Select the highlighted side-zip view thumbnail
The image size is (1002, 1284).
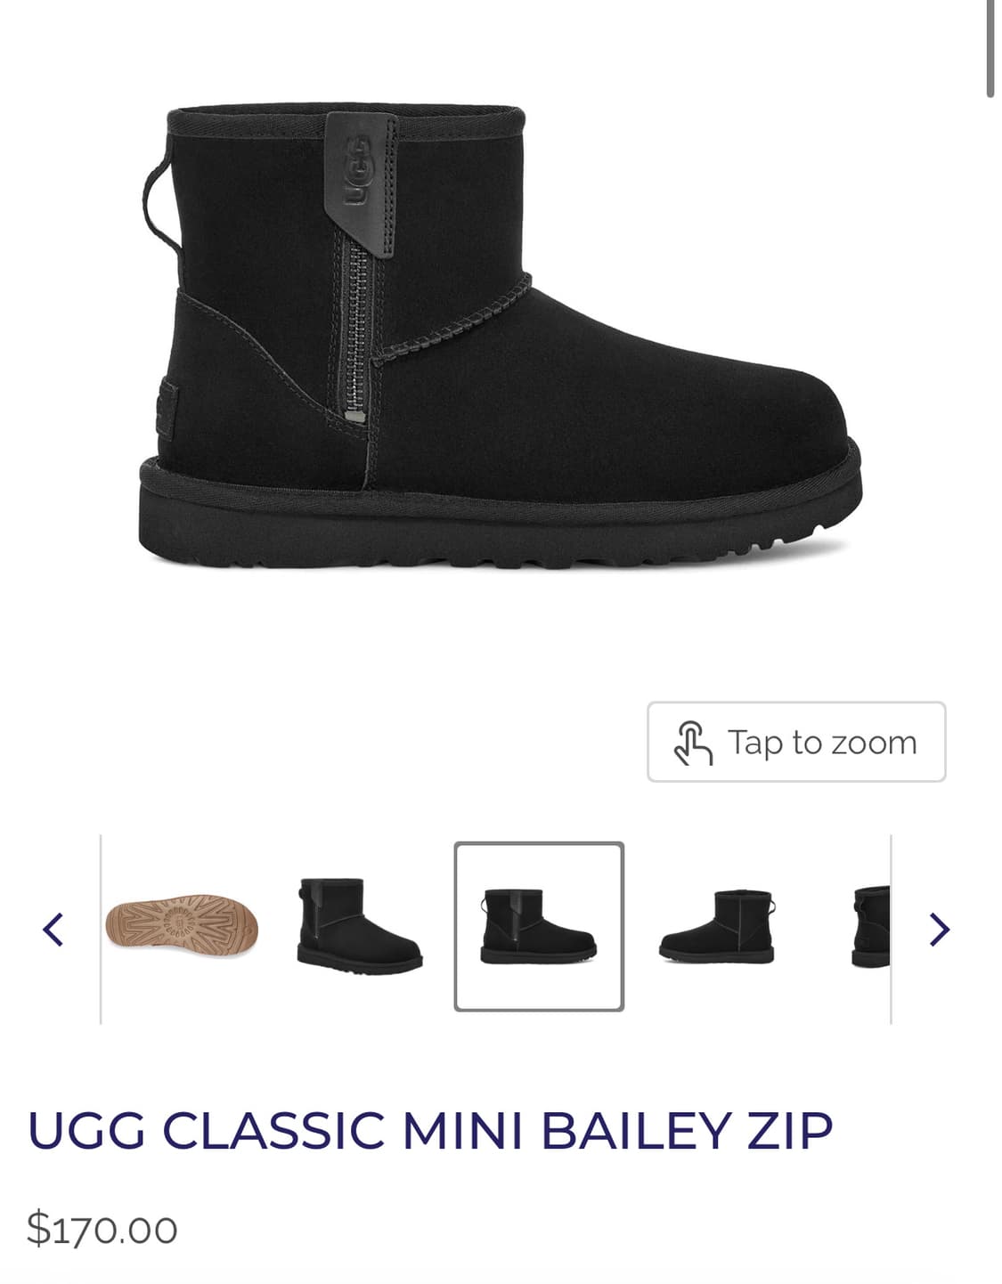539,926
